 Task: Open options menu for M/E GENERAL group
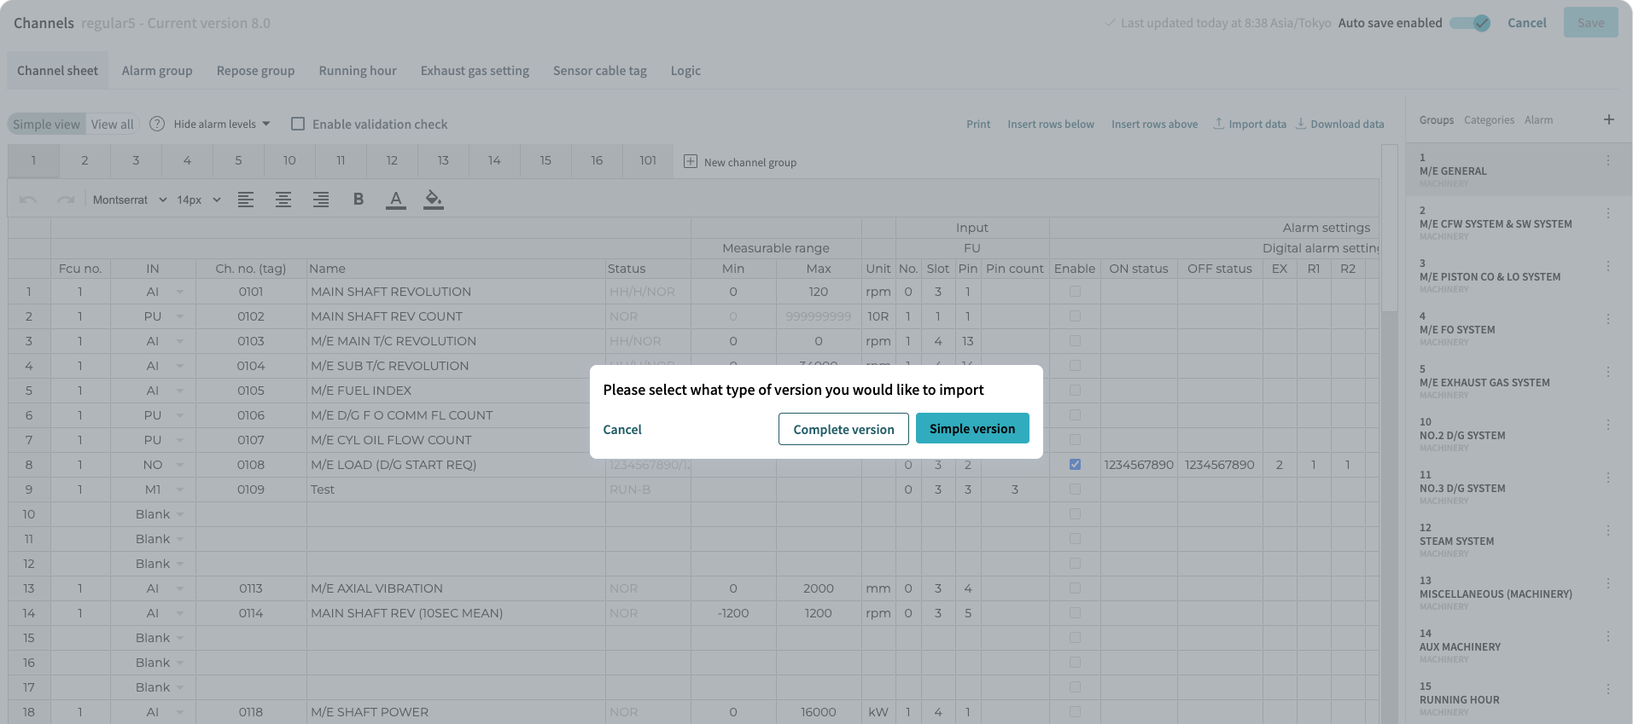1608,160
